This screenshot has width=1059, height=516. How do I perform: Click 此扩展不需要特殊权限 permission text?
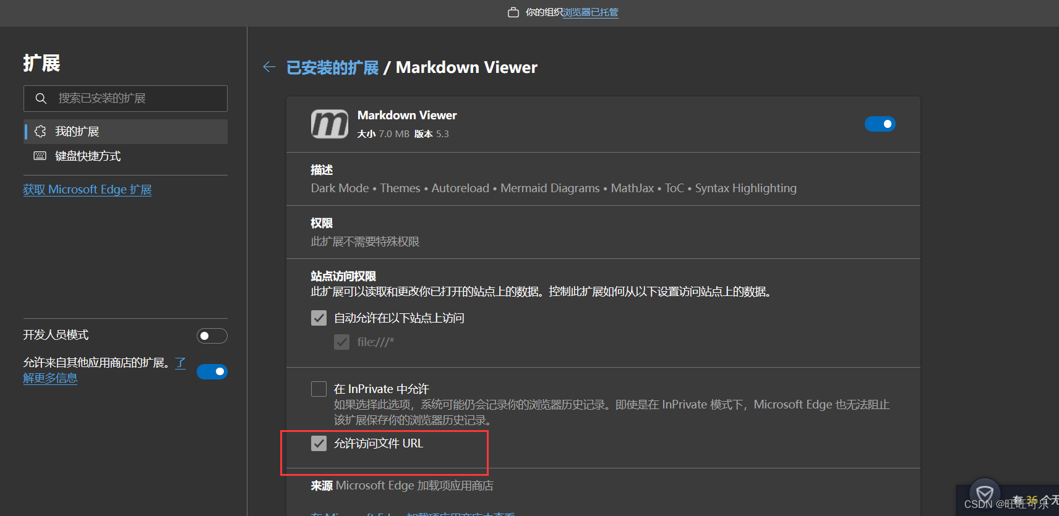tap(365, 242)
